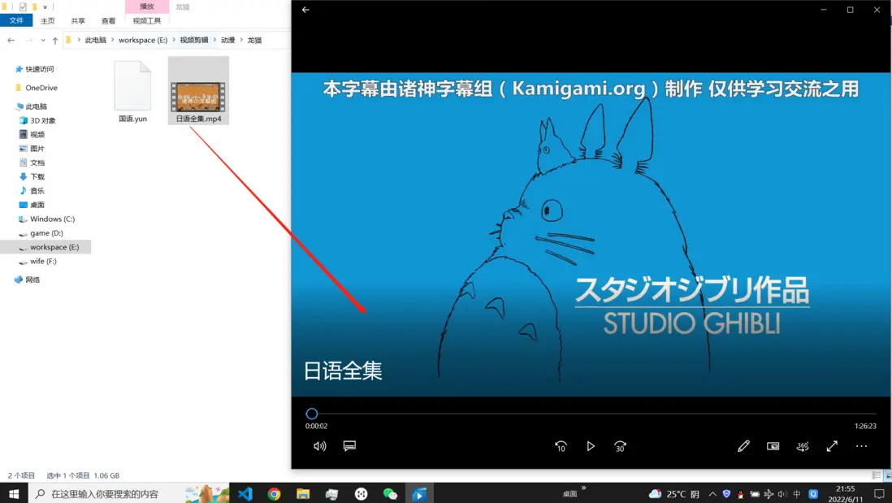The width and height of the screenshot is (892, 503).
Task: Play as 360 degree video
Action: pyautogui.click(x=802, y=446)
